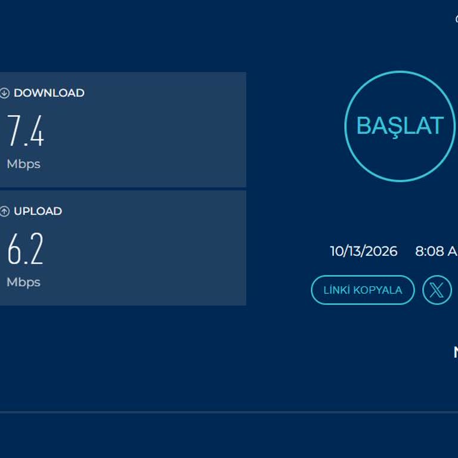Start the speed test with BAŞLAT
The image size is (458, 458).
400,126
